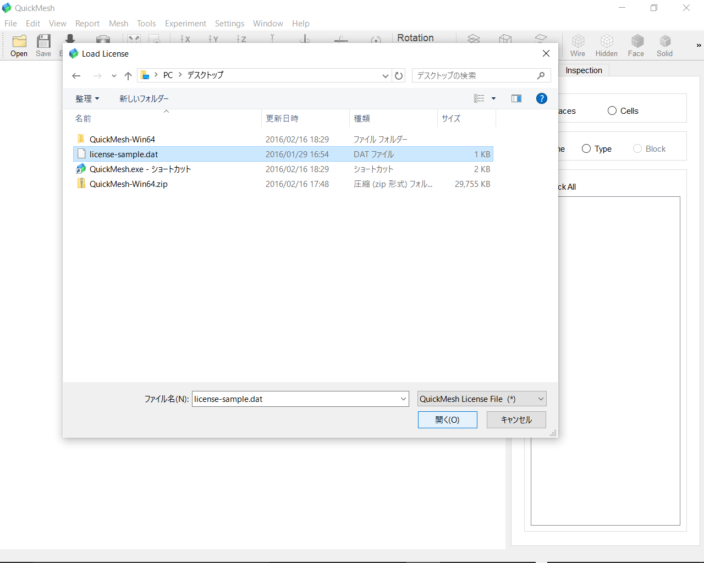Go back in the Load License dialog

click(x=76, y=76)
